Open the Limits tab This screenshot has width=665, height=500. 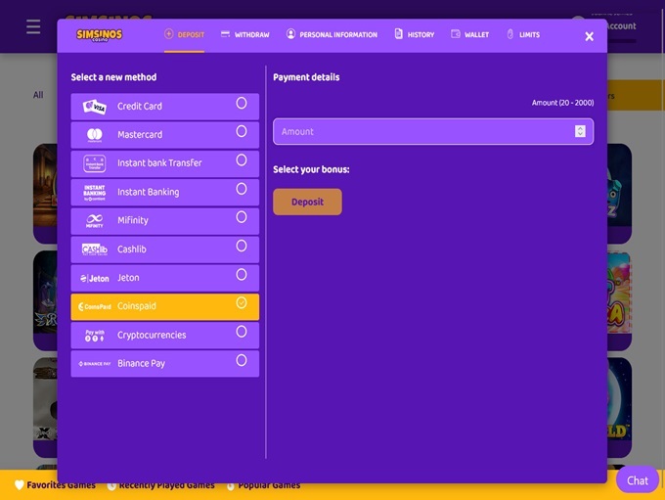tap(522, 34)
